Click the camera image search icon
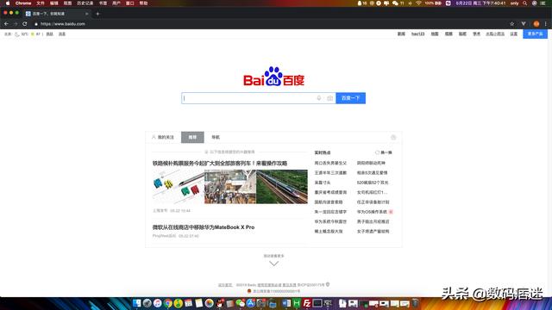 pyautogui.click(x=329, y=98)
